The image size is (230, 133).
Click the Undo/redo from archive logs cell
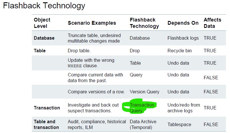tap(183, 108)
